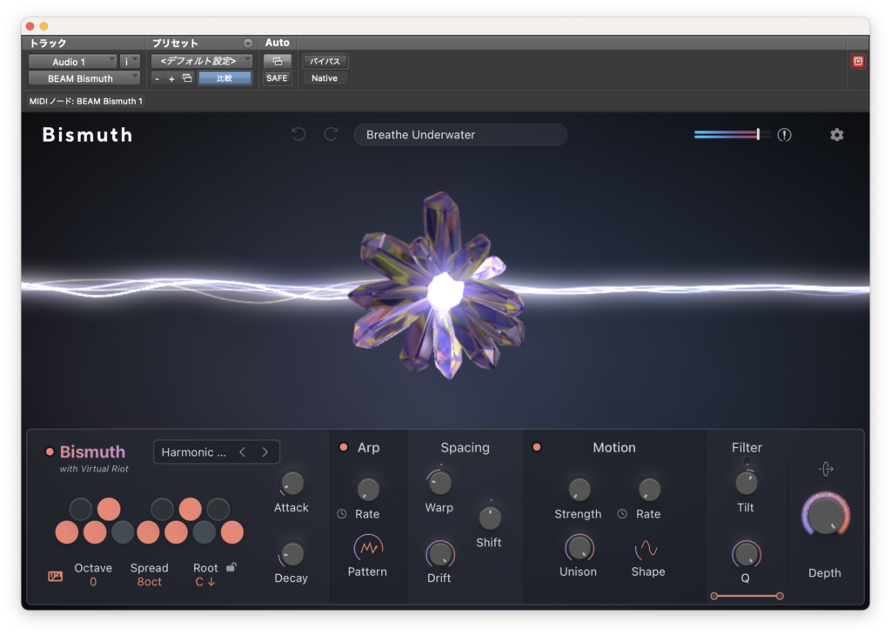Click the Shift knob in Spacing
The width and height of the screenshot is (891, 635).
(490, 518)
